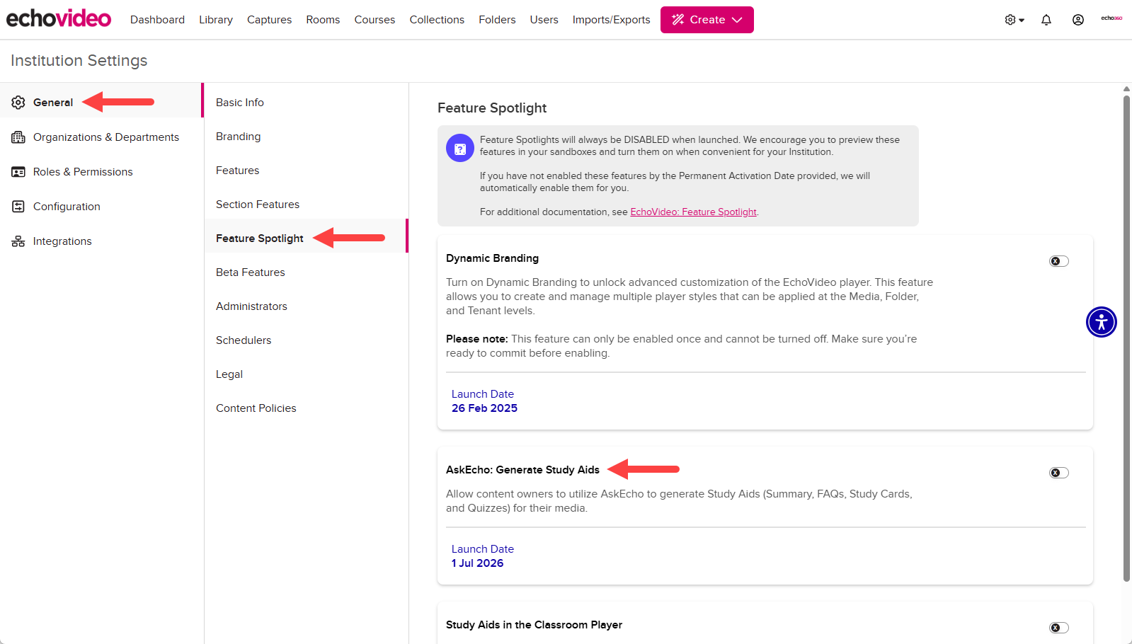The height and width of the screenshot is (644, 1132).
Task: Open the notifications bell
Action: coord(1046,20)
